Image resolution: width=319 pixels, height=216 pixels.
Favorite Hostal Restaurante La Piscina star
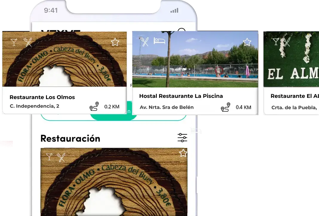pyautogui.click(x=247, y=42)
